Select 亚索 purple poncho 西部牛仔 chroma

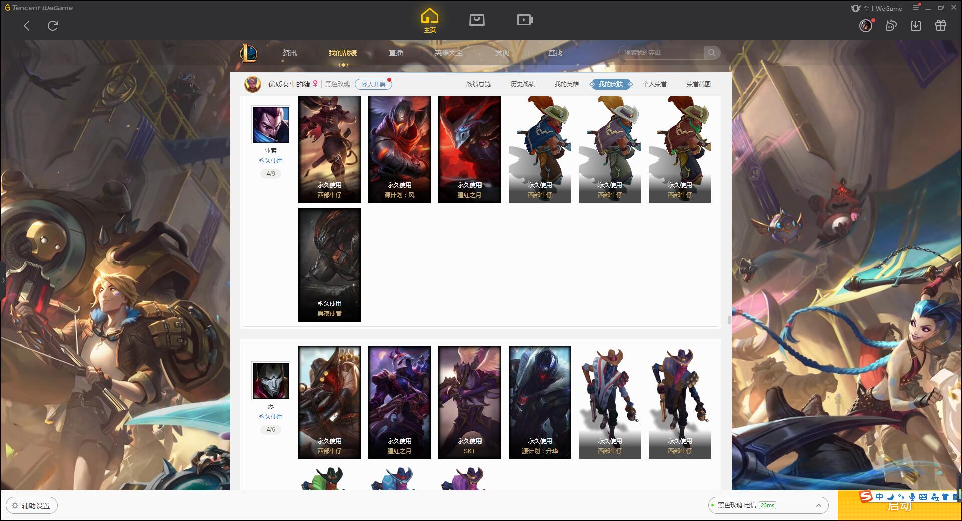point(610,150)
